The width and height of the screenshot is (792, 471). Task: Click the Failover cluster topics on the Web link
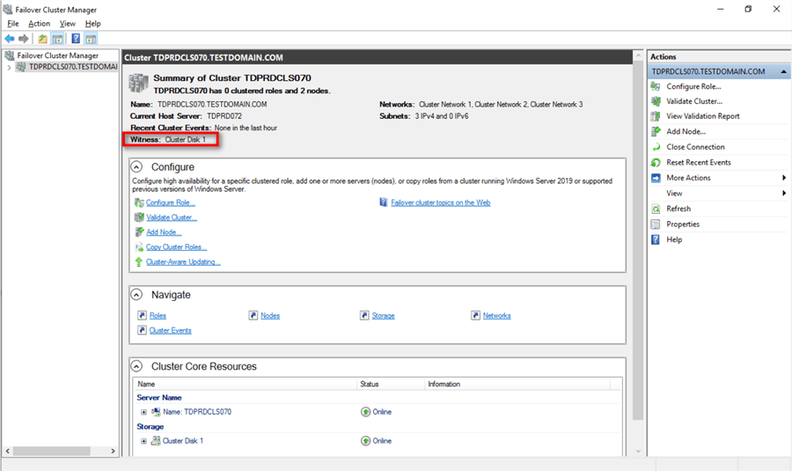[x=440, y=202]
